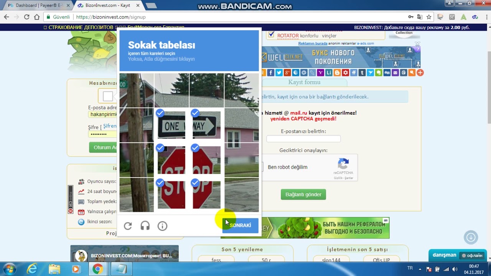Share on Evernote elephant icon

379,72
